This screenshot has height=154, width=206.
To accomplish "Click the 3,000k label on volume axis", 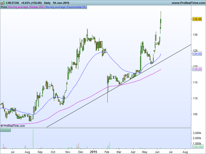I will (x=197, y=133).
